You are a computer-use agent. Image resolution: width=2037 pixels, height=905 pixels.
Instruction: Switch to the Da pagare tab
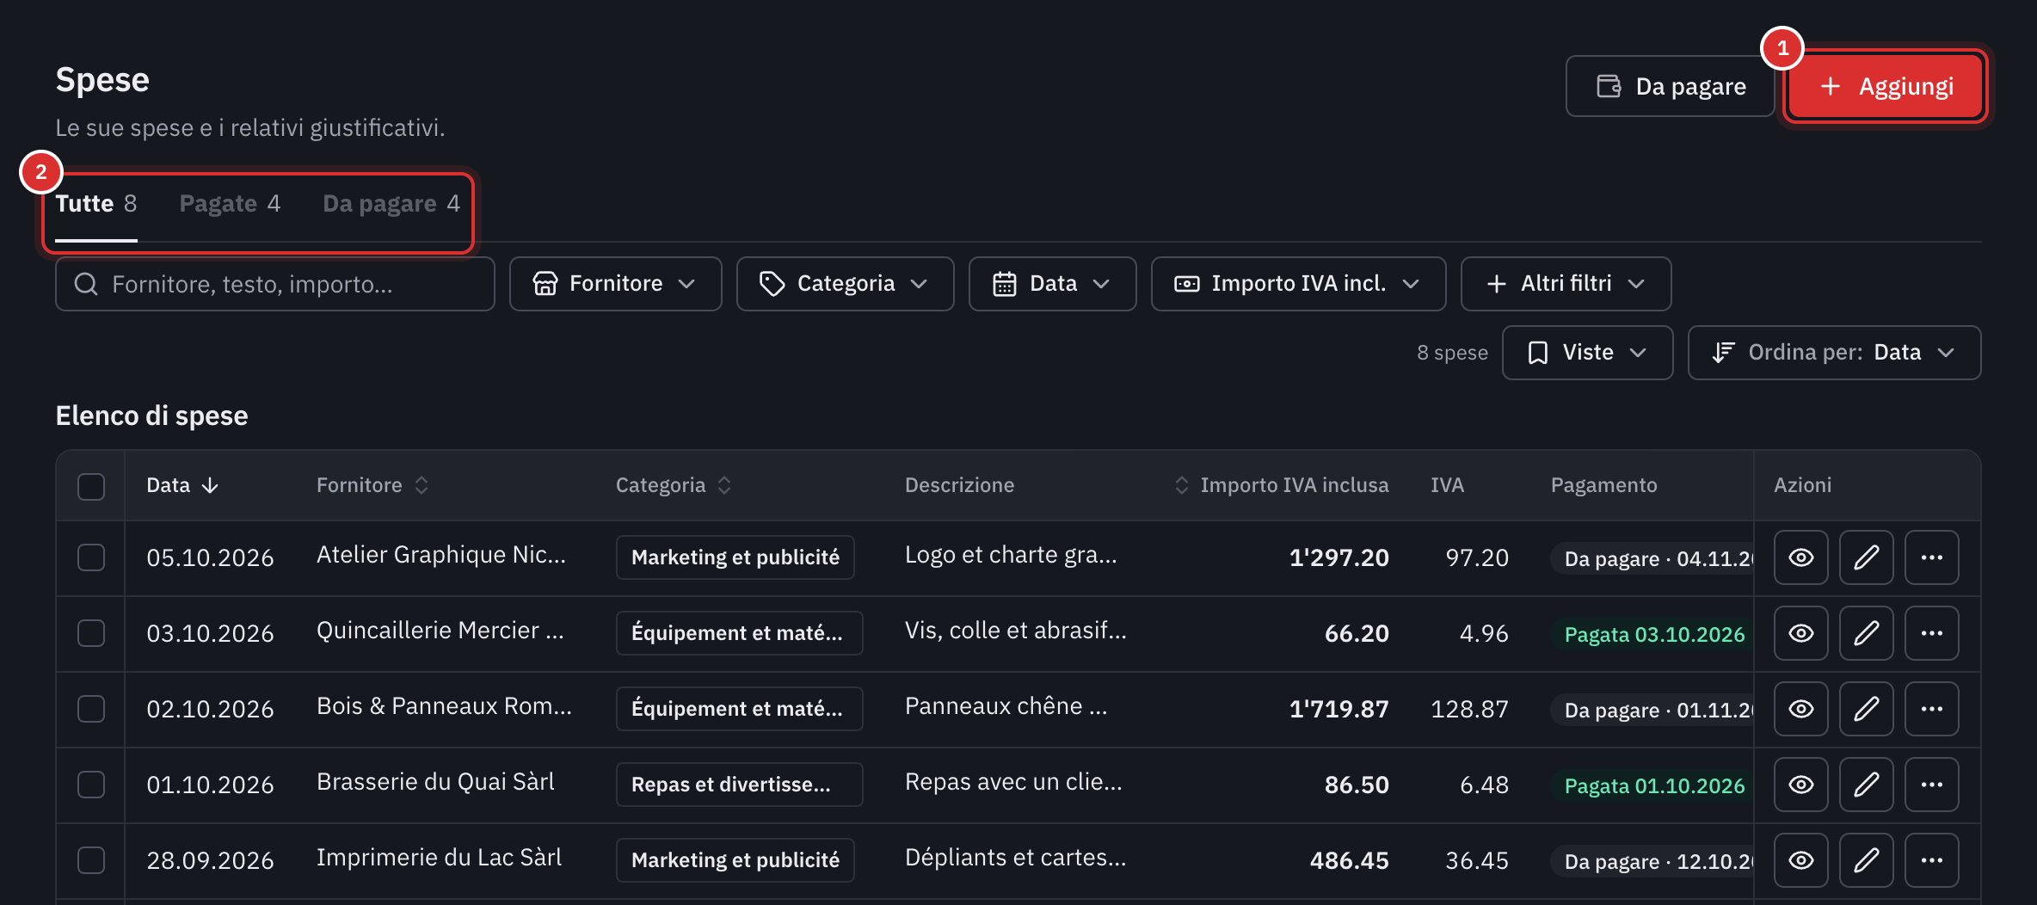[391, 204]
